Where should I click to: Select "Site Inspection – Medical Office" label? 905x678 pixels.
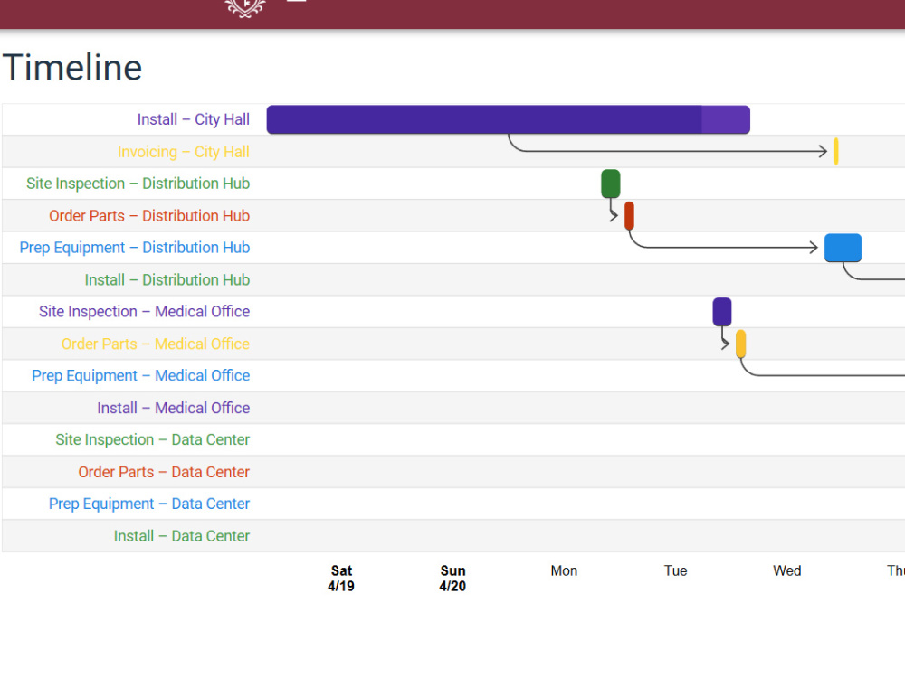click(144, 311)
